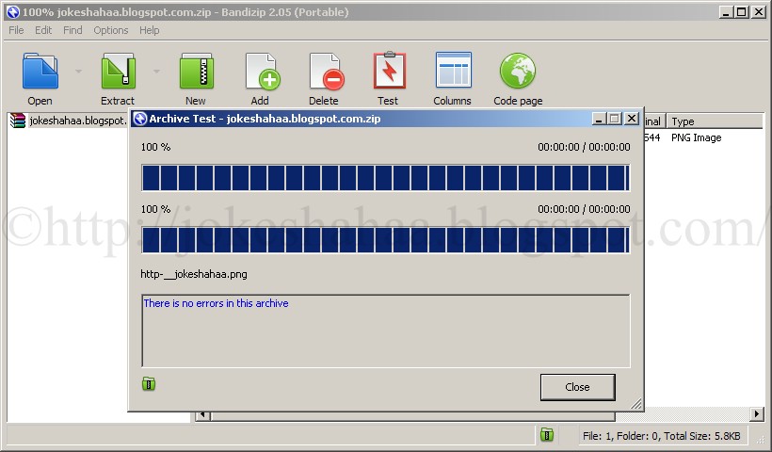
Task: Add files using the Add icon
Action: click(x=263, y=72)
